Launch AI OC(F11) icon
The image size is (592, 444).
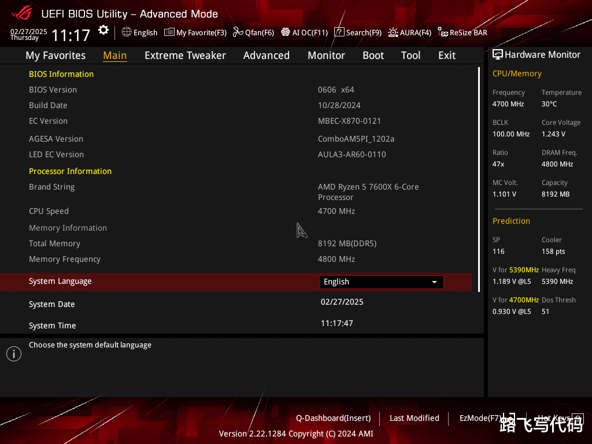coord(286,32)
